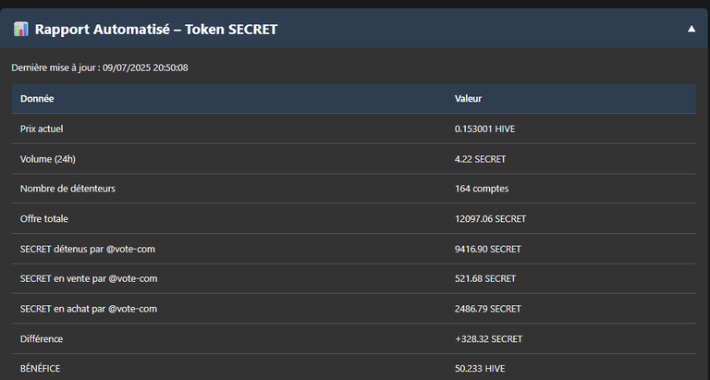
Task: Click the BÉNÉFICE 50.233 HIVE value
Action: pyautogui.click(x=480, y=369)
